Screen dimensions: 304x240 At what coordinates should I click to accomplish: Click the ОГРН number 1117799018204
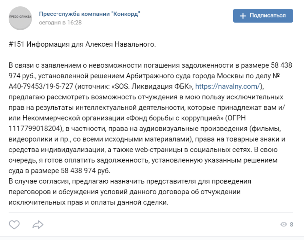click(35, 129)
